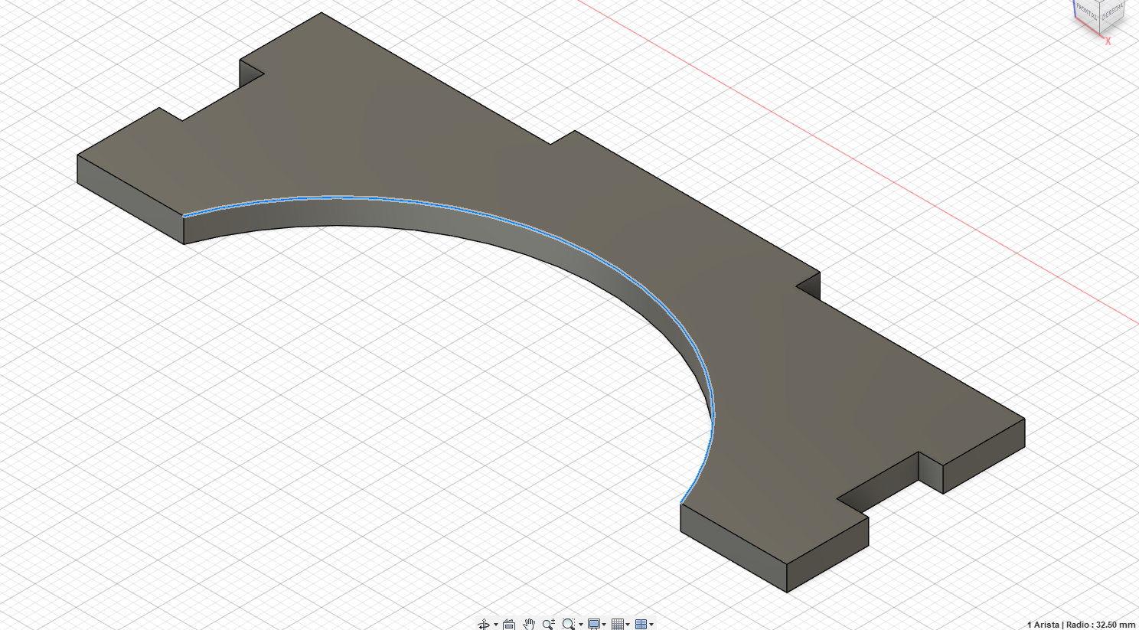Image resolution: width=1139 pixels, height=630 pixels.
Task: Open the Orbit tool dropdown arrow
Action: pos(496,625)
